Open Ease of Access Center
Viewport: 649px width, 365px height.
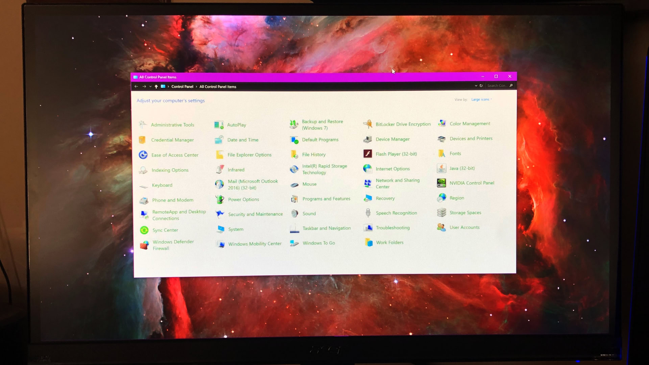(x=175, y=155)
